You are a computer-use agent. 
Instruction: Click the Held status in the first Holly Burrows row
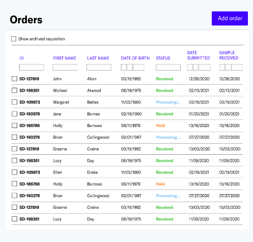coord(160,126)
